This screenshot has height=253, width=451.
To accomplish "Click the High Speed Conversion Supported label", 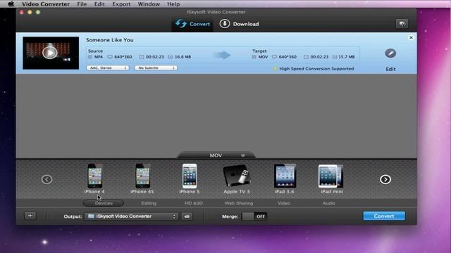I will click(316, 69).
